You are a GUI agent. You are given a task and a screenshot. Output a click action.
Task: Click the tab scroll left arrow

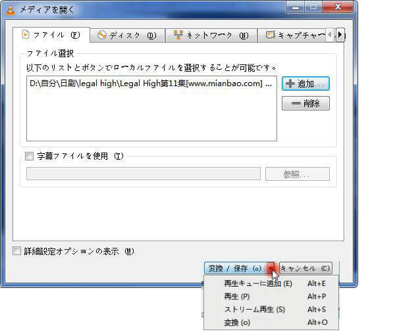330,35
